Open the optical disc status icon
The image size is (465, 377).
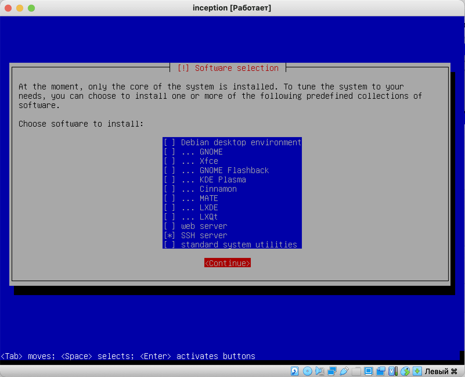coord(307,371)
